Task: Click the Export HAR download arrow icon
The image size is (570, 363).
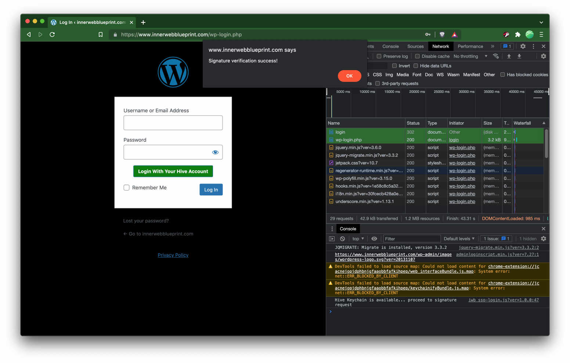Action: (519, 56)
